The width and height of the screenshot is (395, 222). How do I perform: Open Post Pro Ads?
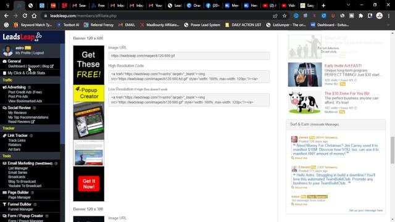tap(18, 96)
